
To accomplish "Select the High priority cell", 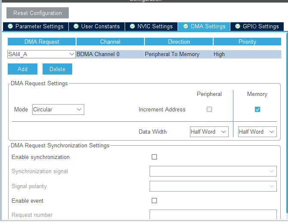I will tap(247, 54).
